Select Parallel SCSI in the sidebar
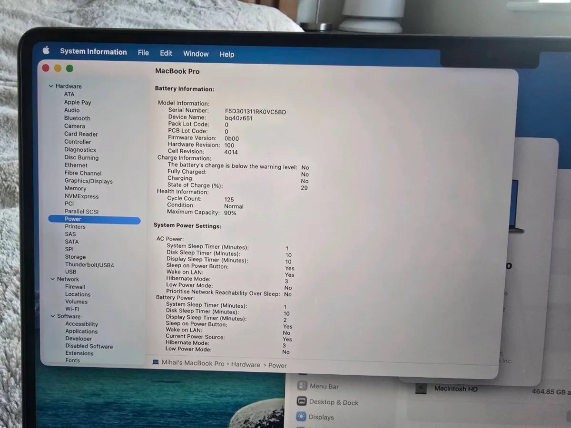The image size is (571, 428). (81, 212)
